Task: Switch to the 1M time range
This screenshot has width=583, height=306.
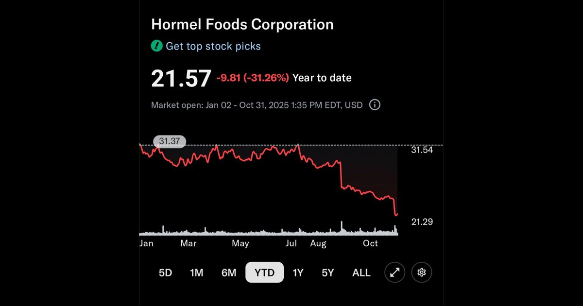Action: 196,273
